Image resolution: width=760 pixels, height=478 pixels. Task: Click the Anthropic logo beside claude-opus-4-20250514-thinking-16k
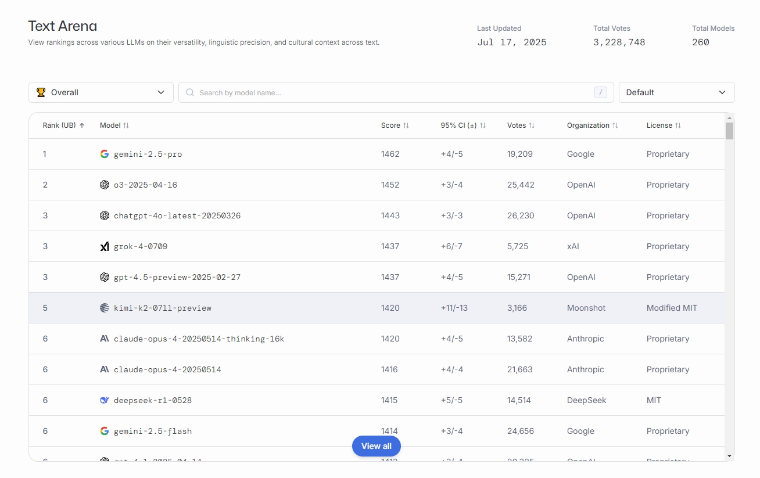[105, 339]
